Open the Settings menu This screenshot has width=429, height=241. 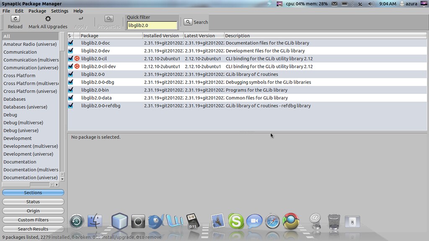click(59, 11)
